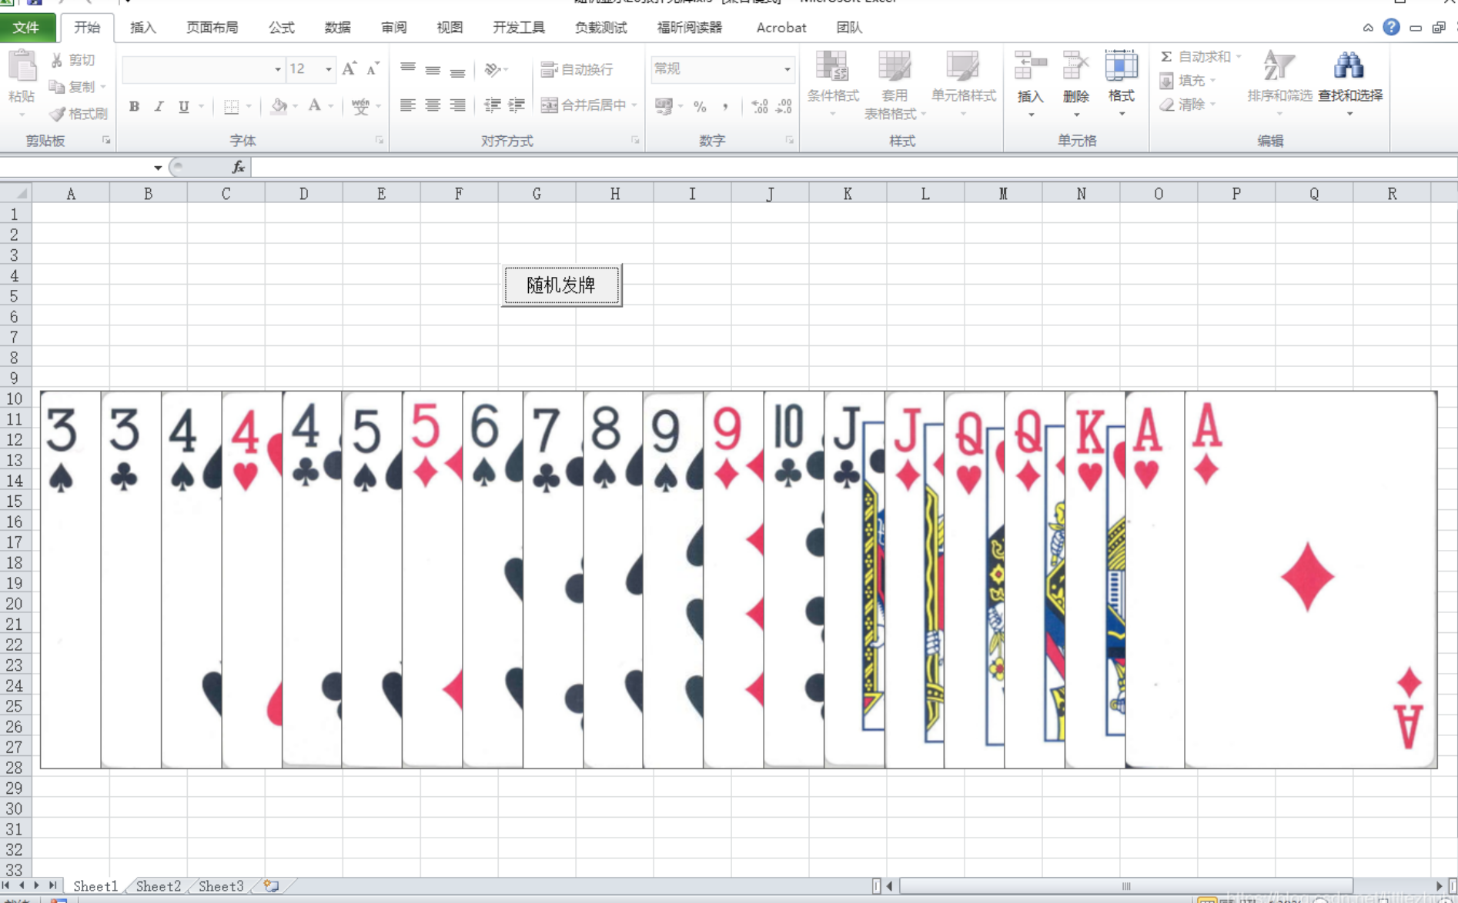The height and width of the screenshot is (903, 1458).
Task: Decrease font size with the small A icon
Action: pyautogui.click(x=373, y=69)
